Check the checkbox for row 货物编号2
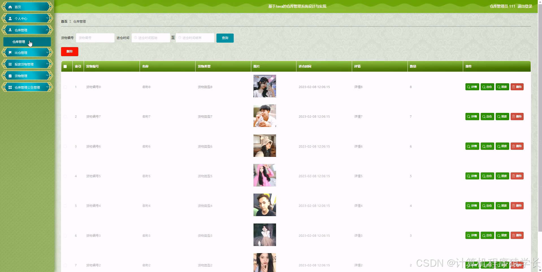Screen dimensions: 542x272 65,265
